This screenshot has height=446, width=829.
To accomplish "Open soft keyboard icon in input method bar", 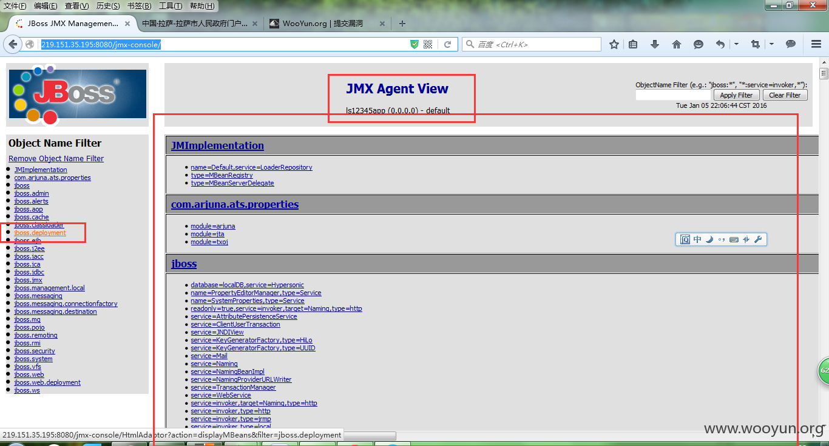I will pyautogui.click(x=734, y=239).
